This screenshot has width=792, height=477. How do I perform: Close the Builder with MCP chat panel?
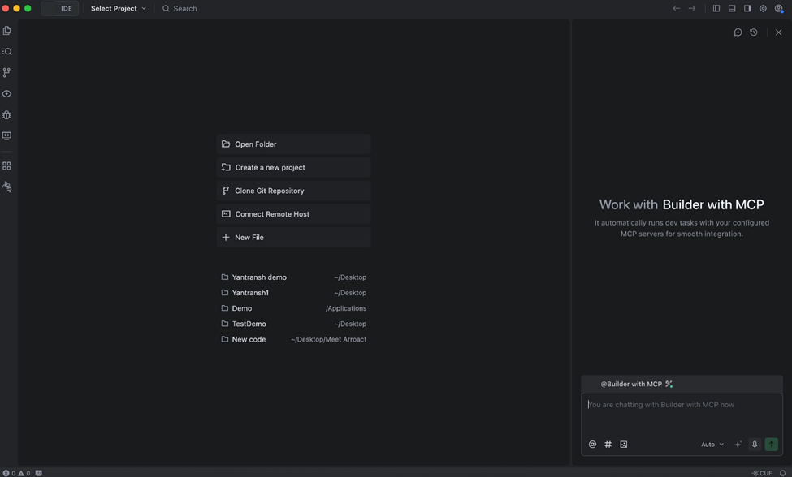pyautogui.click(x=778, y=32)
